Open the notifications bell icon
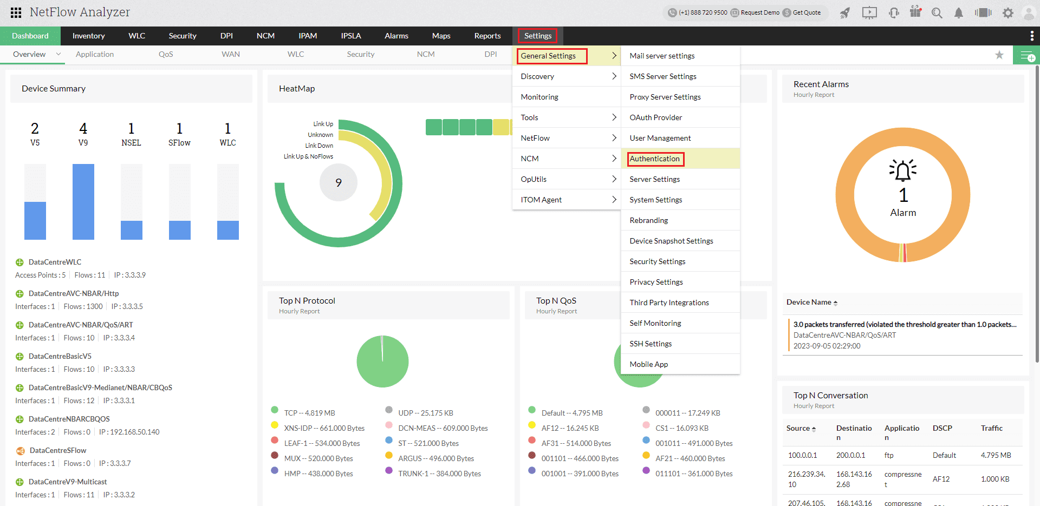This screenshot has width=1040, height=506. (x=959, y=13)
